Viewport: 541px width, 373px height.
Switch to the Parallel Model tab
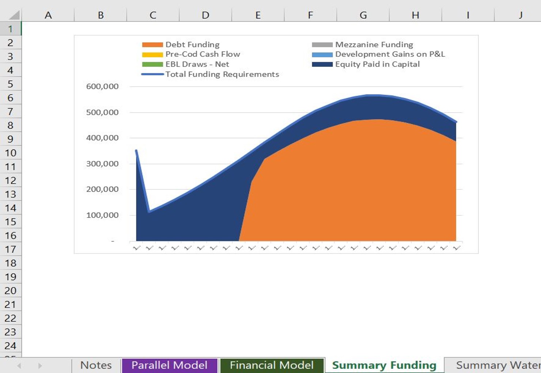coord(170,365)
